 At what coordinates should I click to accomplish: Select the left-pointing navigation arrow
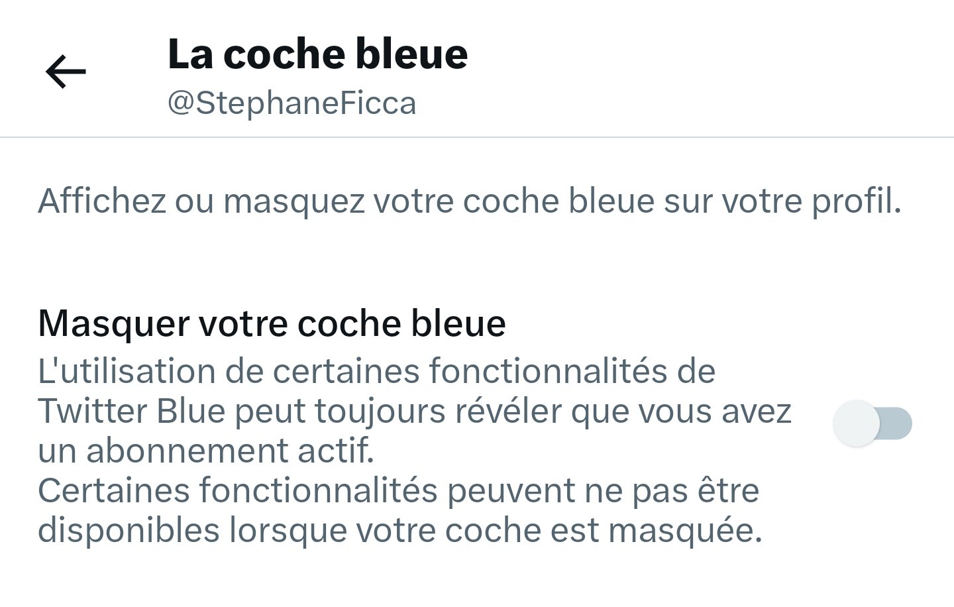coord(66,72)
